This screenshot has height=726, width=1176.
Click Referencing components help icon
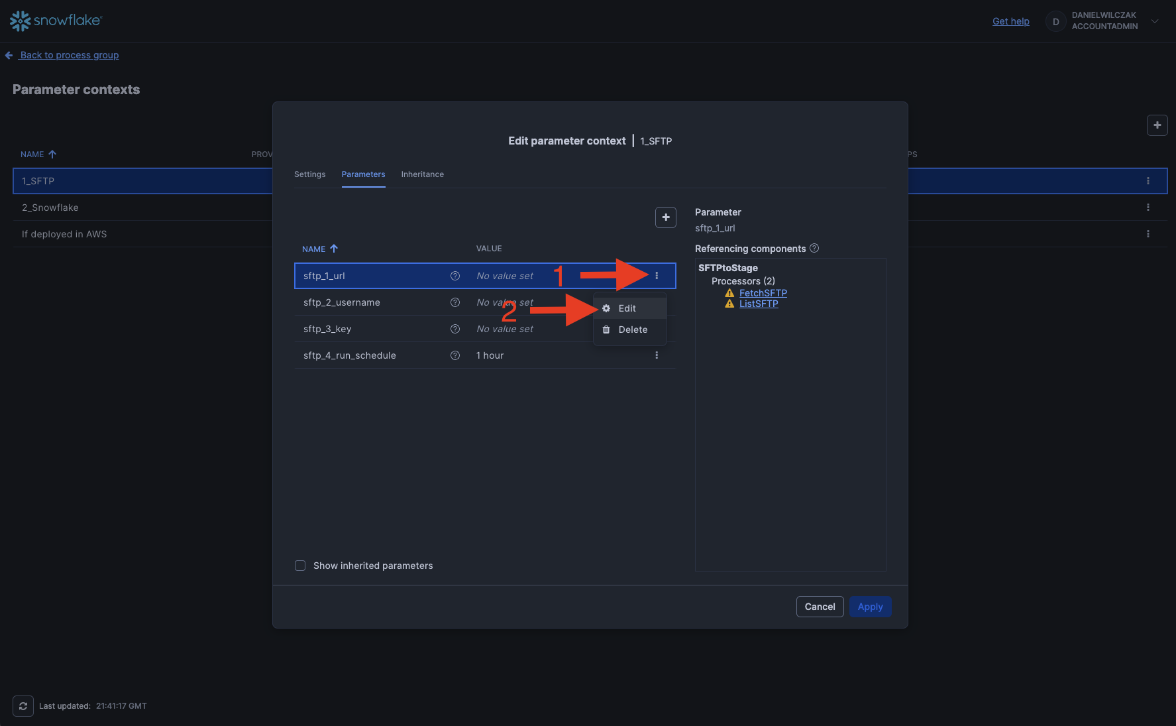[x=814, y=249]
